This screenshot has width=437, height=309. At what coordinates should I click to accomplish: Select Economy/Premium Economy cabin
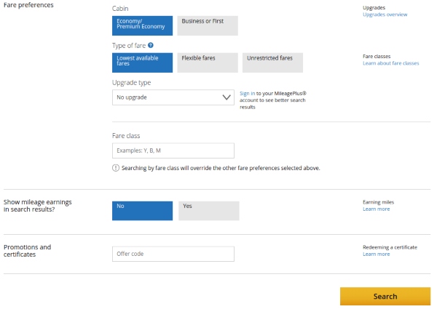pyautogui.click(x=143, y=25)
